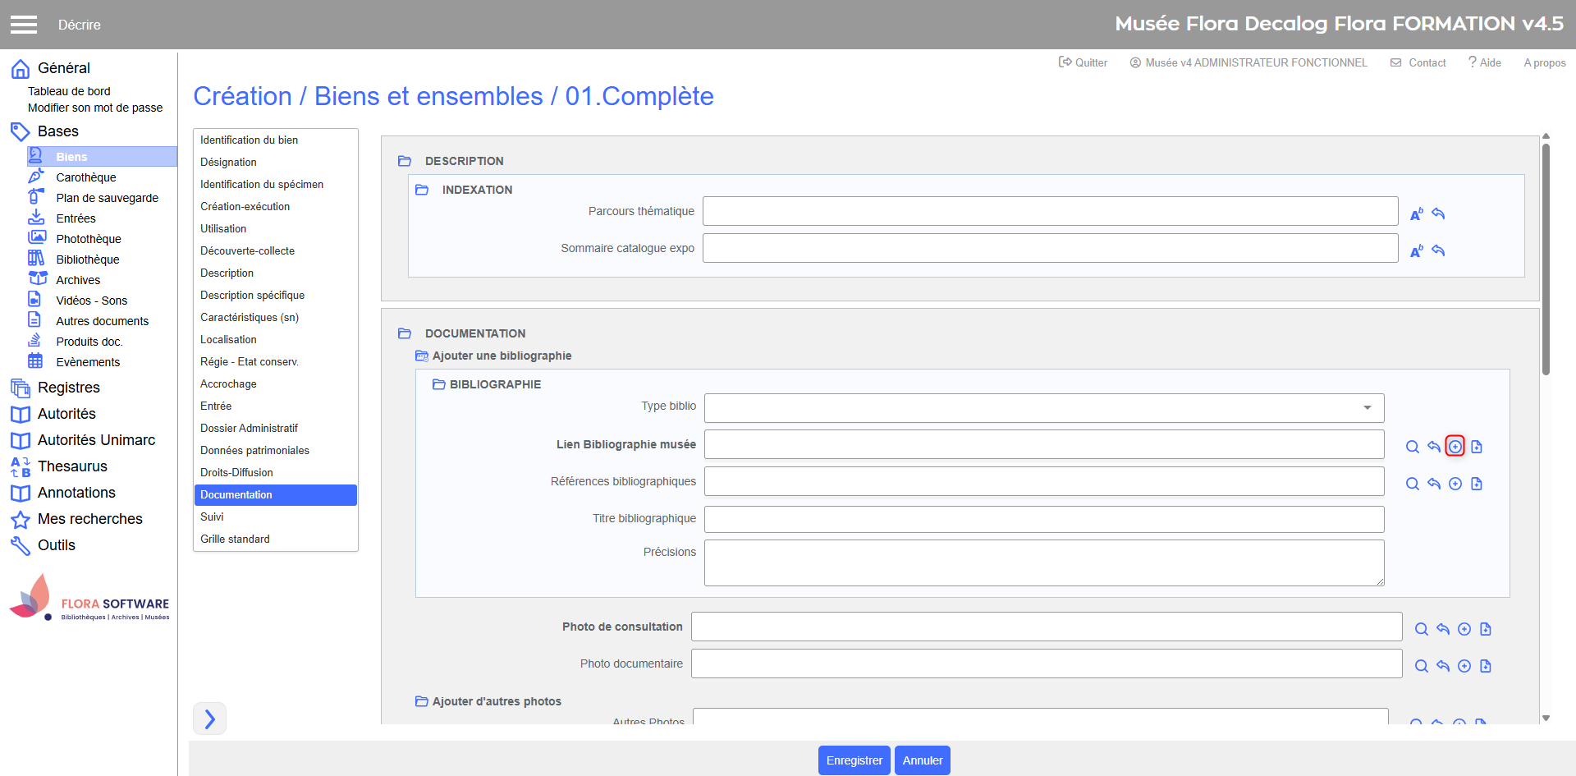
Task: Click the add icon for Photo documentaire
Action: point(1464,666)
